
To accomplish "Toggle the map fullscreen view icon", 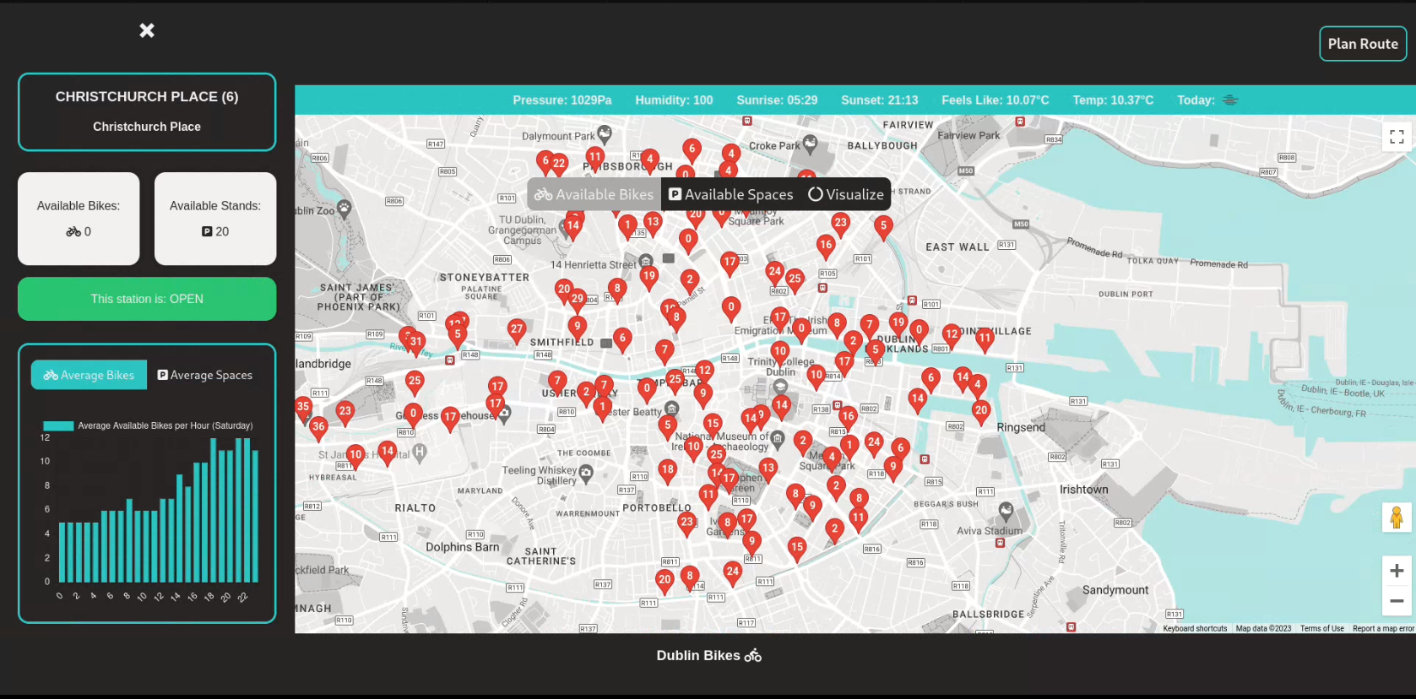I will coord(1397,137).
